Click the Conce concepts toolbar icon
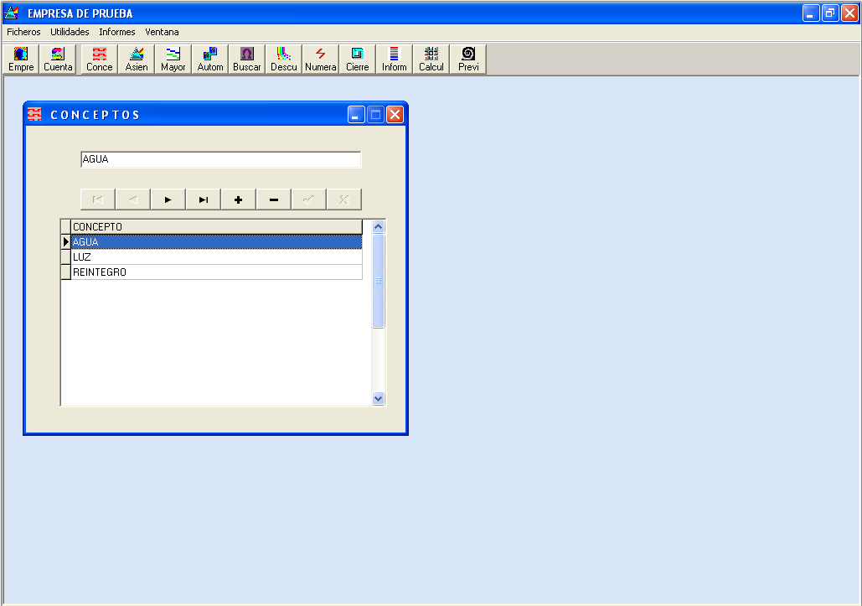The image size is (862, 606). click(100, 60)
